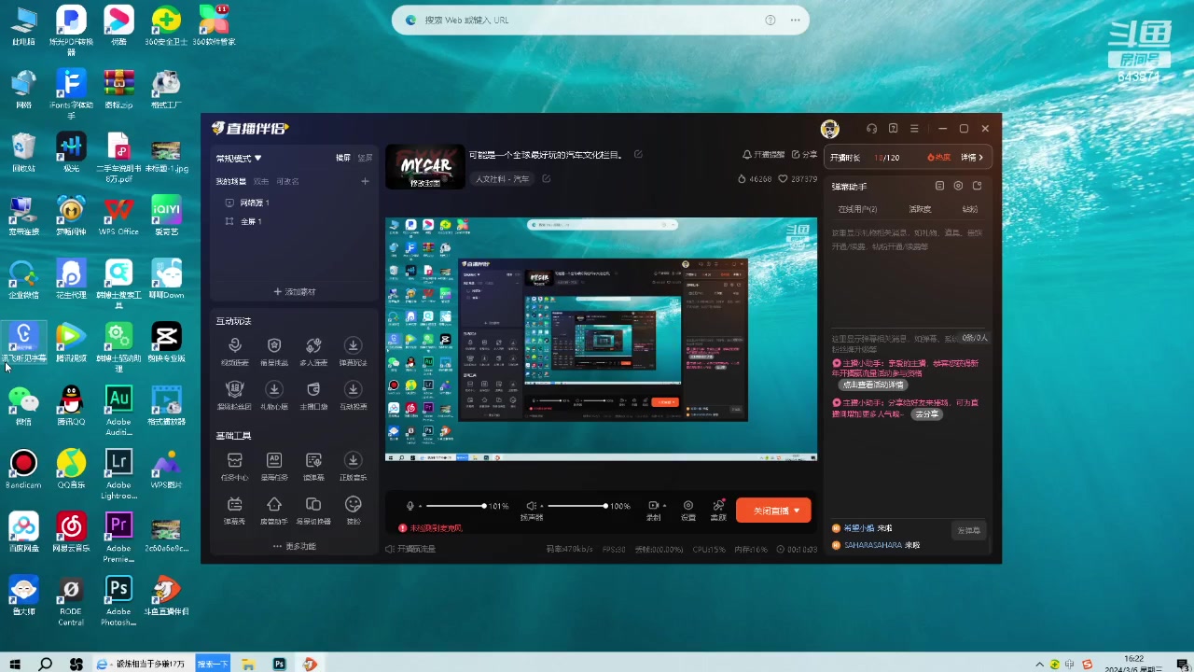Viewport: 1194px width, 672px height.
Task: Open the 视频连麦 interactive feature
Action: (x=235, y=351)
